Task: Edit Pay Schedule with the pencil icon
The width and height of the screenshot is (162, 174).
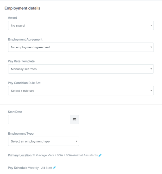Action: coord(54,168)
